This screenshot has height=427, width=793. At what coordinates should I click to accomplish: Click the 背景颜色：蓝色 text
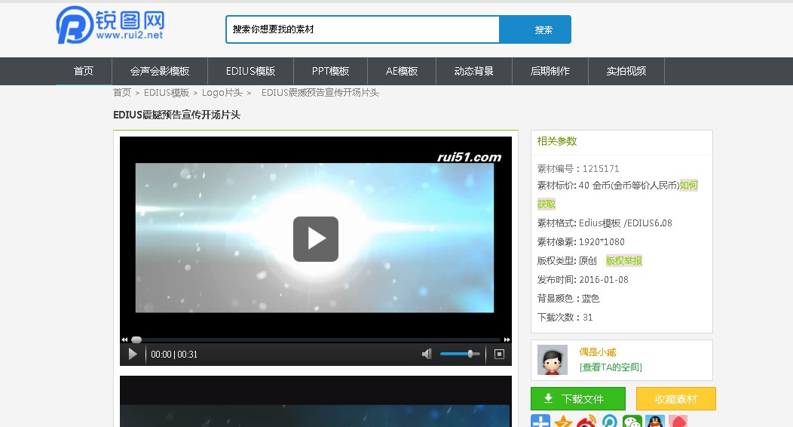568,299
